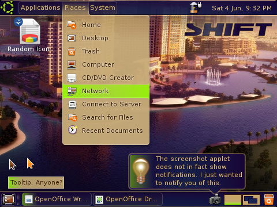Click the taskbar grip handle dots
277x207 pixels.
(18, 200)
